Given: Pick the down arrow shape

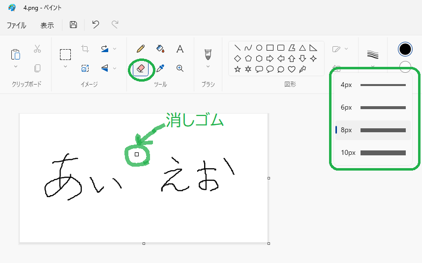Looking at the screenshot, I should click(302, 58).
